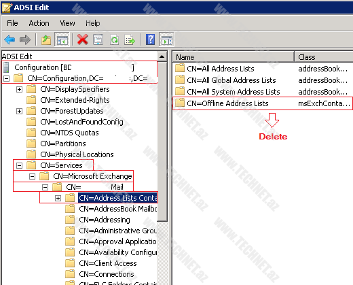Open the Action menu
Viewport: 353px width, 285px height.
(x=39, y=23)
